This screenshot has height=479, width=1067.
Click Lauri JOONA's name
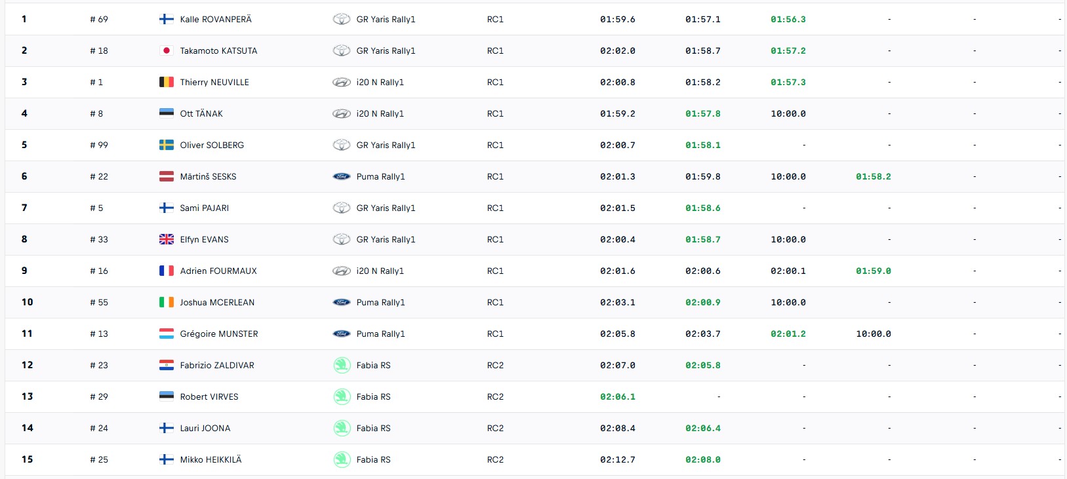pos(205,428)
